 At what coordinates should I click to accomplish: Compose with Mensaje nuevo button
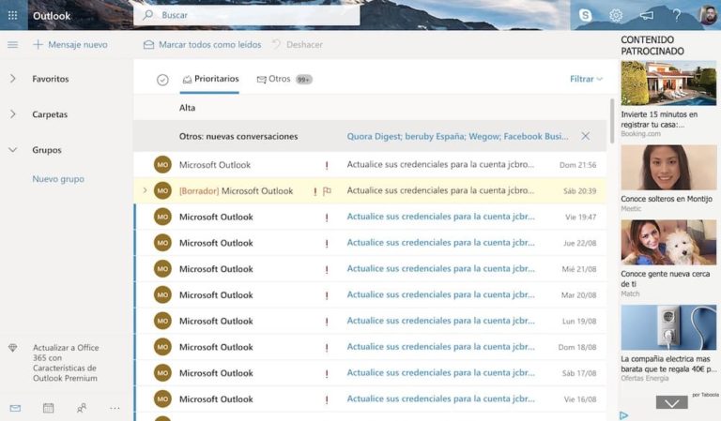[70, 45]
